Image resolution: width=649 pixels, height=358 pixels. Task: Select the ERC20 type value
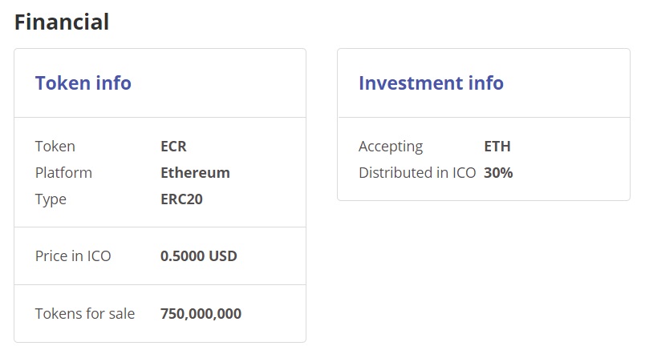(x=181, y=199)
